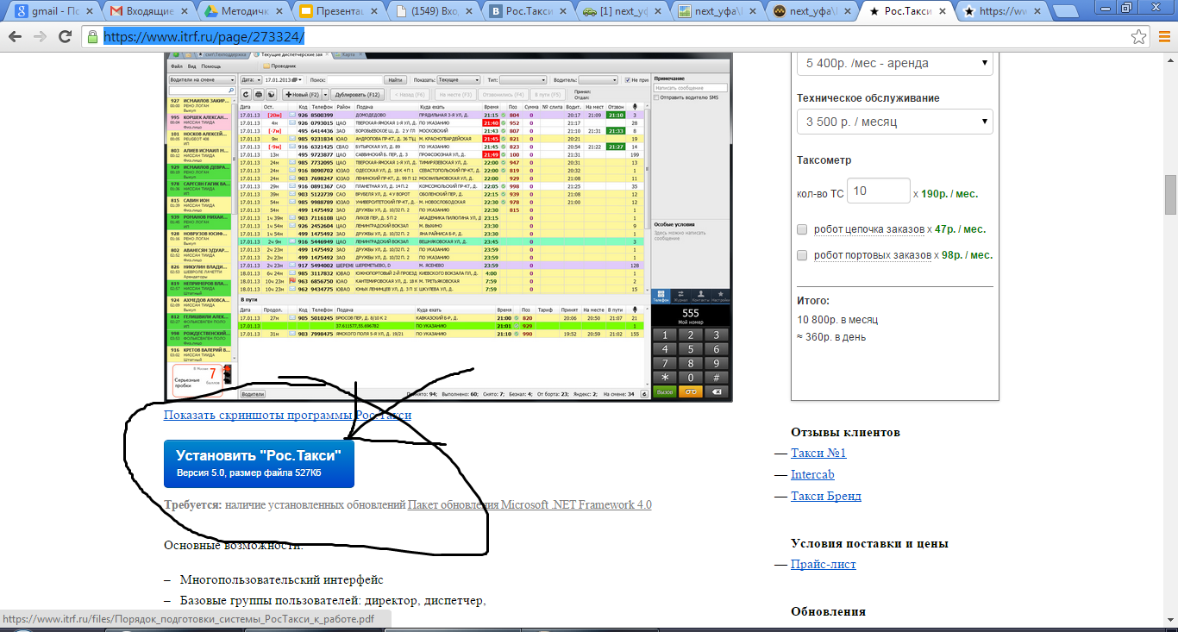Click the Рос.Такси program screenshot image

click(448, 228)
